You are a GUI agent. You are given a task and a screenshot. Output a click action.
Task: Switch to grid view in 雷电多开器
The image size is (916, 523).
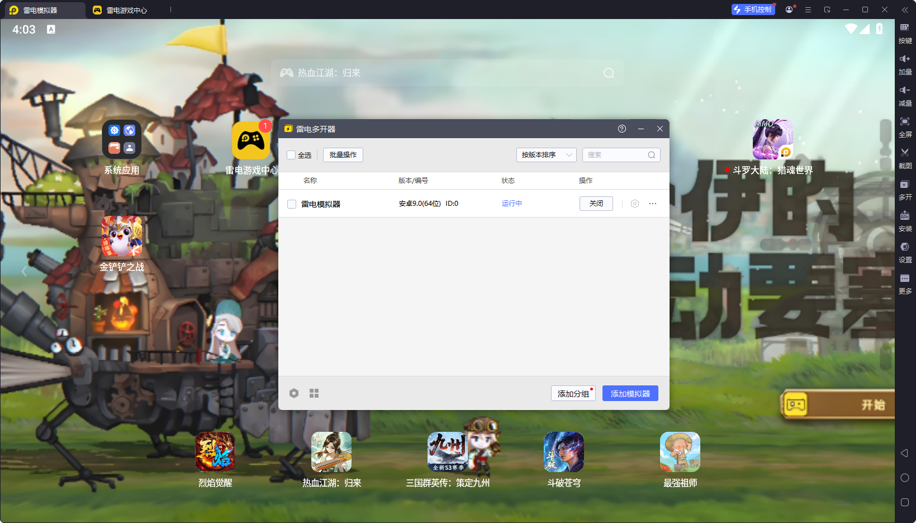click(x=314, y=393)
